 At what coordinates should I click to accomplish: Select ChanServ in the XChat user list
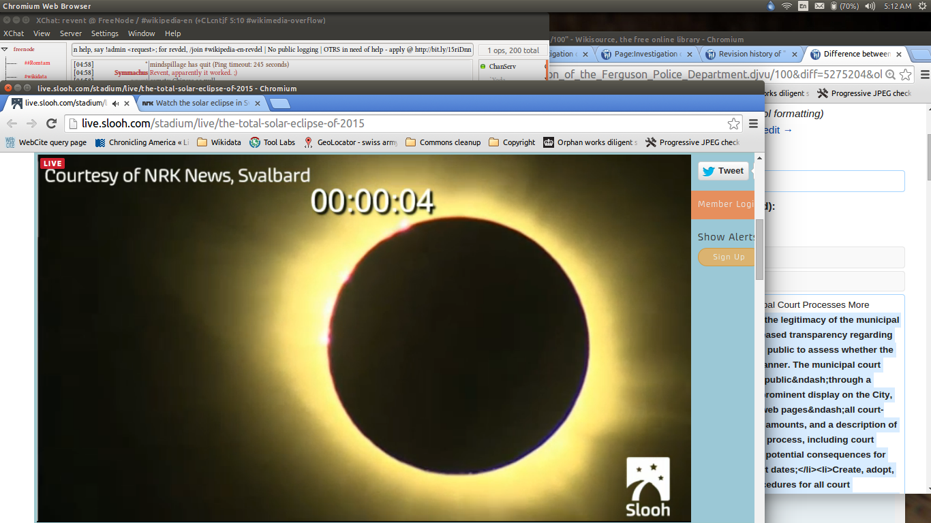tap(502, 66)
